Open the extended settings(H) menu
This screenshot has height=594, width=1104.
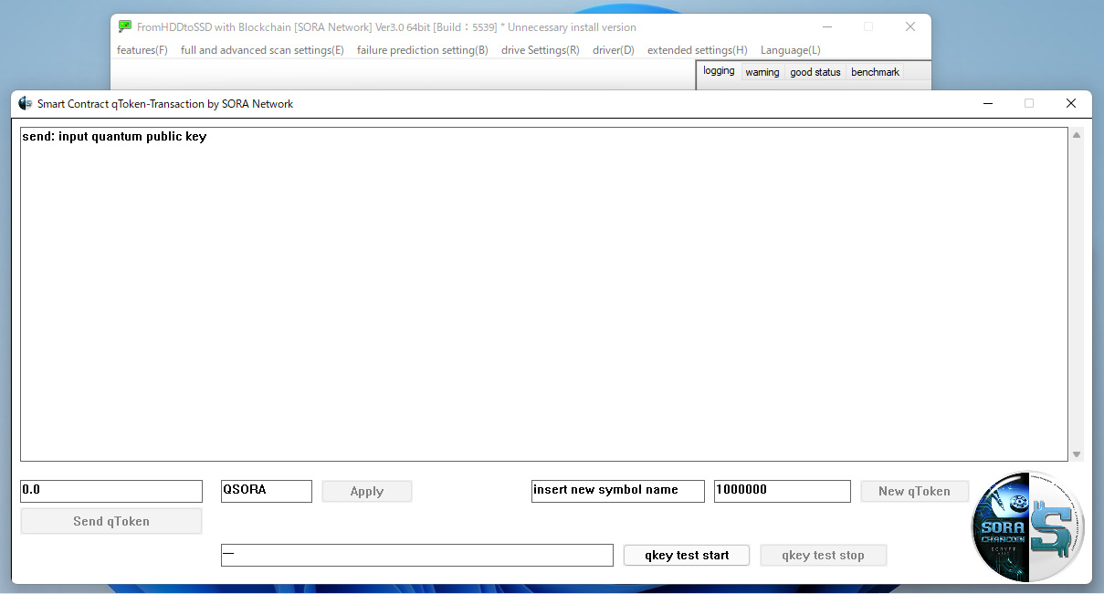coord(698,50)
